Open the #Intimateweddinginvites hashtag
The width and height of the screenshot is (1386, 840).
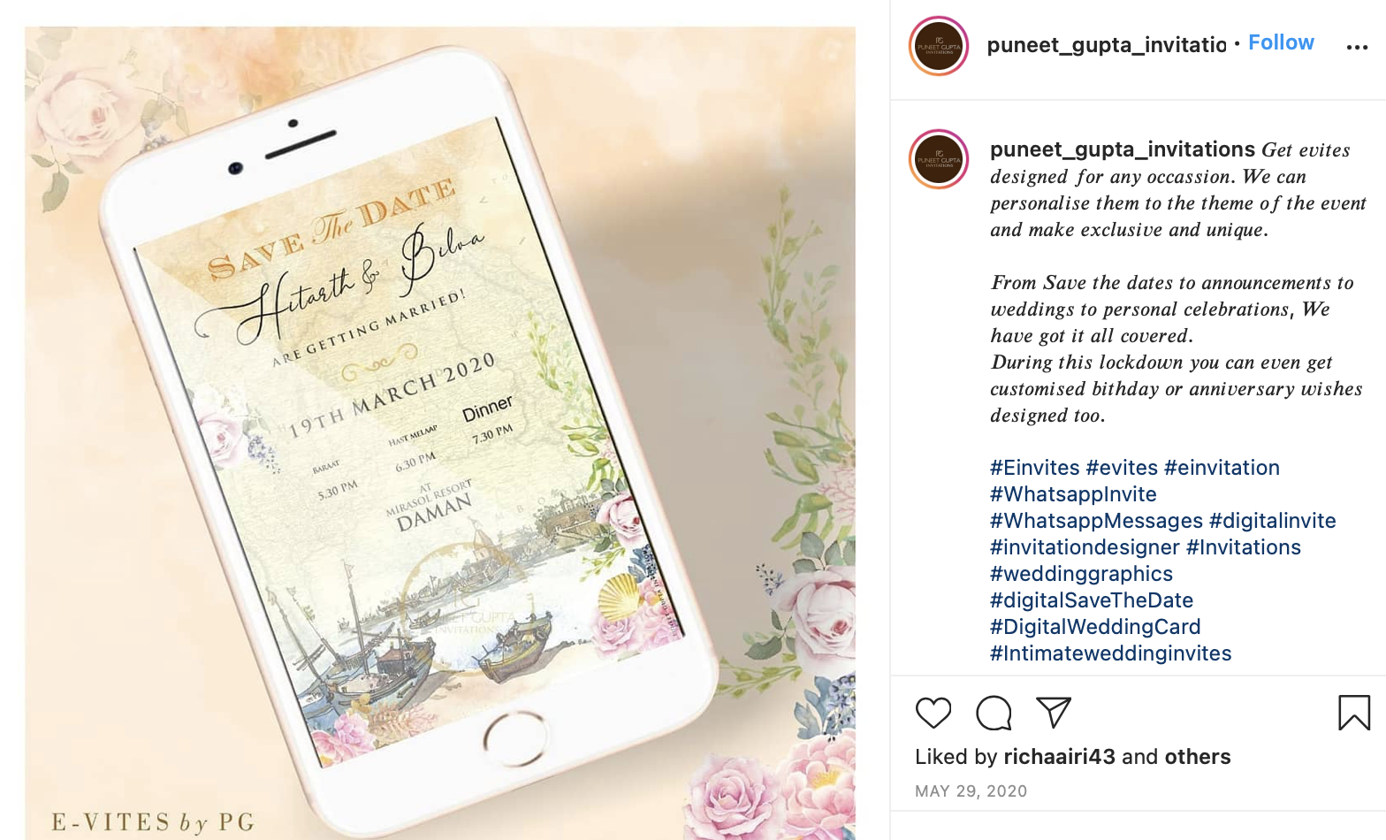click(1110, 653)
